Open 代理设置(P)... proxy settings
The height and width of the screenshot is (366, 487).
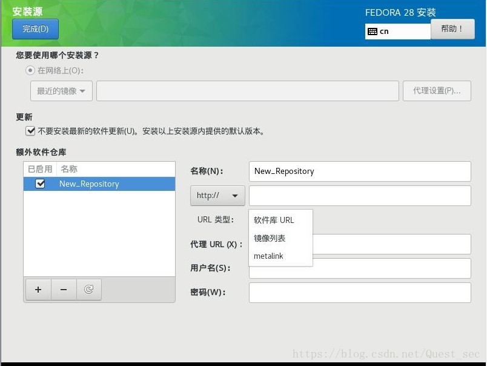coord(437,91)
